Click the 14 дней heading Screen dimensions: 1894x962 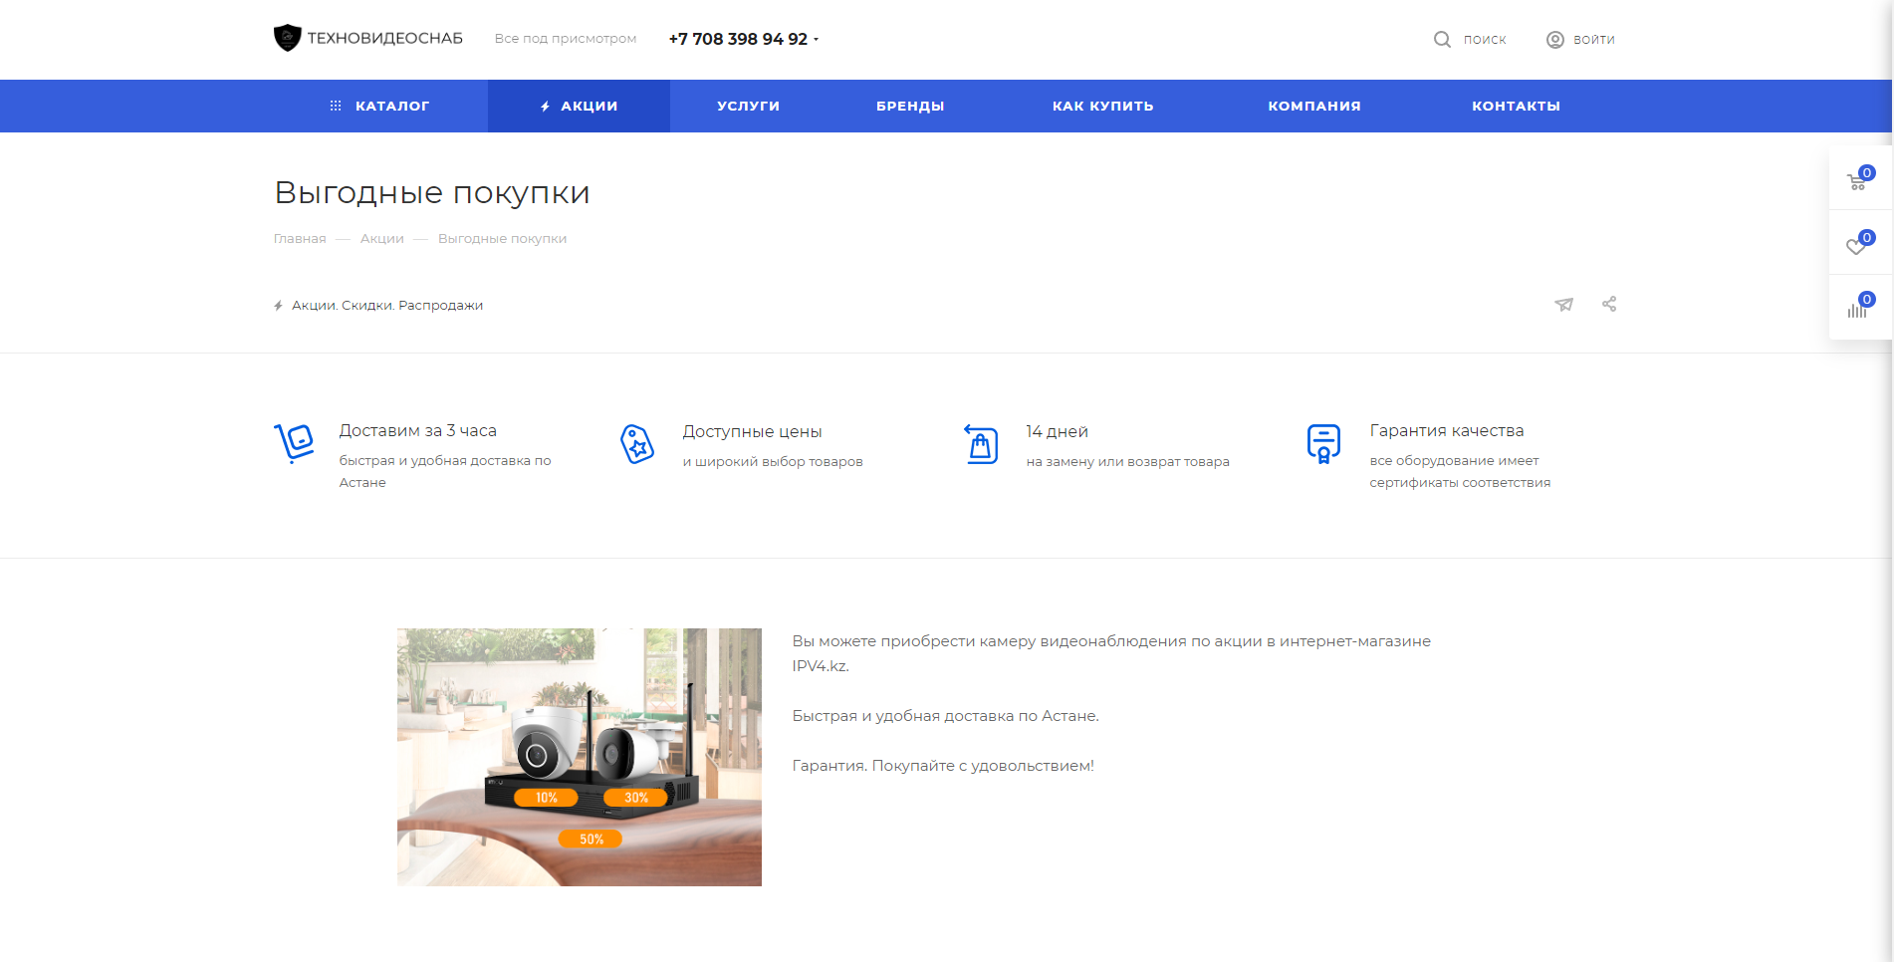1057,431
